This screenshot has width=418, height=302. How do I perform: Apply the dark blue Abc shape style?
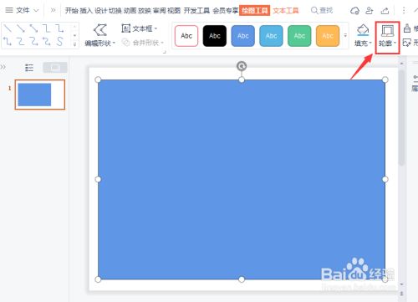pyautogui.click(x=243, y=36)
